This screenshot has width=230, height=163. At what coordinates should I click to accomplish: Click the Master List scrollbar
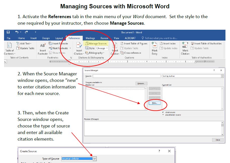[146, 98]
